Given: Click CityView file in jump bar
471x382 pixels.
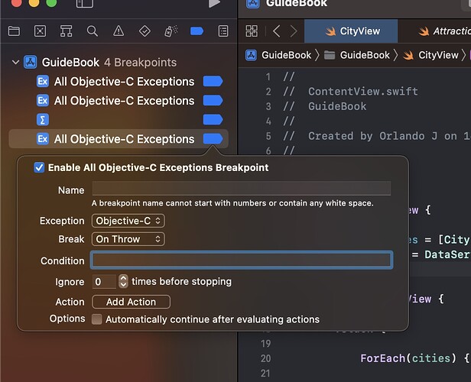Looking at the screenshot, I should (x=430, y=55).
